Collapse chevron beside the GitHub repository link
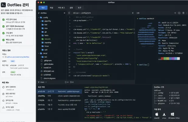 click(3, 57)
